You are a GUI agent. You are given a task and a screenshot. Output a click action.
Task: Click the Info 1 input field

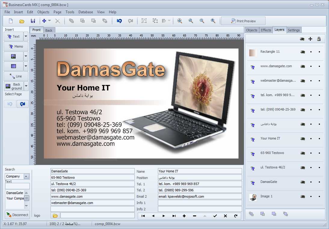(x=200, y=203)
